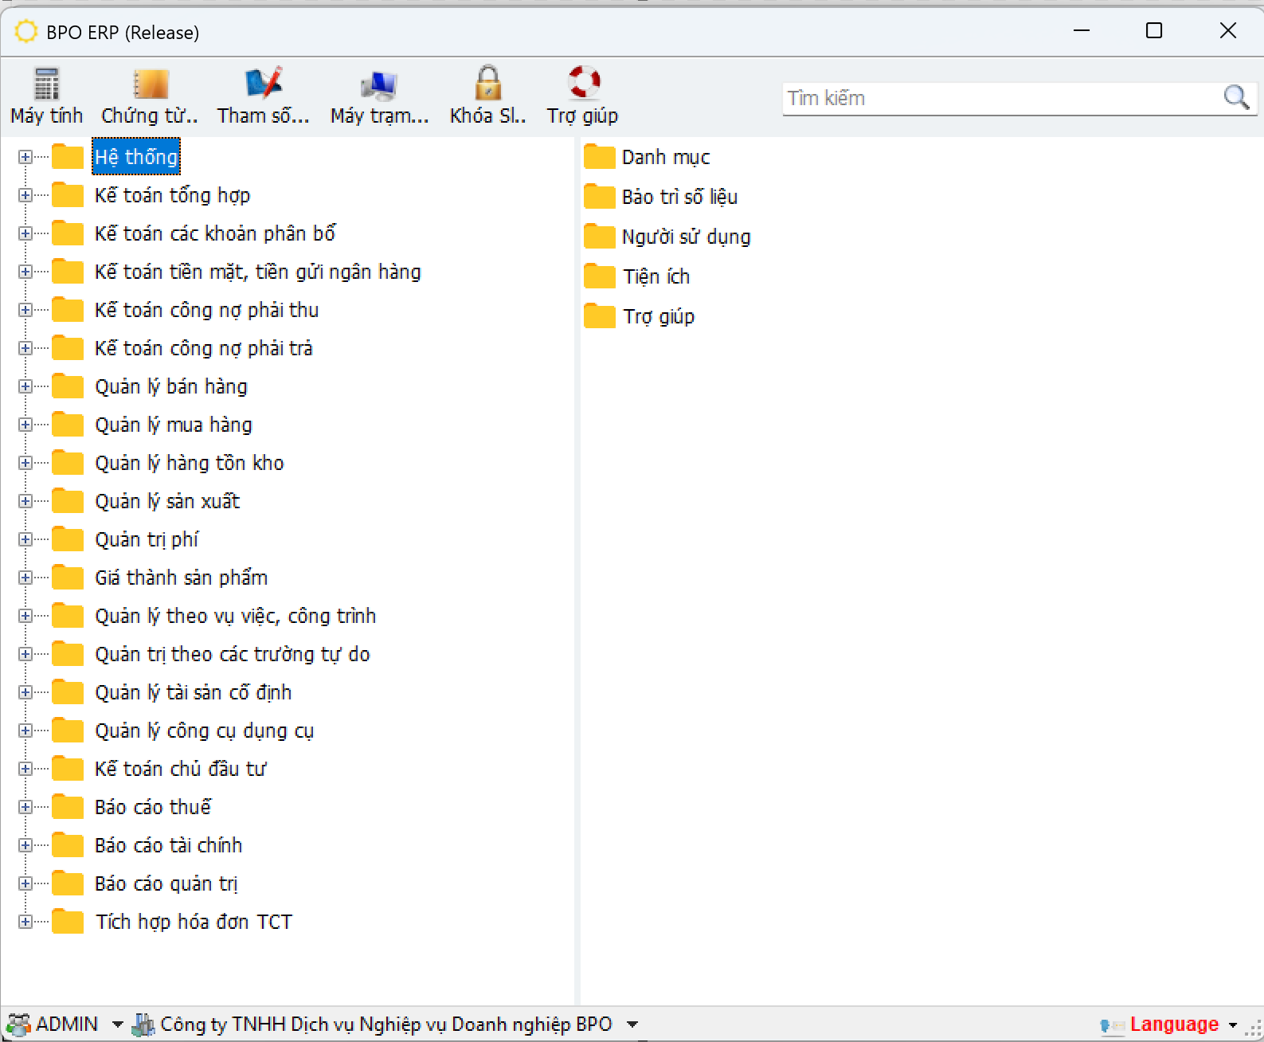Select Quản lý hàng tồn kho
The image size is (1264, 1042).
189,464
